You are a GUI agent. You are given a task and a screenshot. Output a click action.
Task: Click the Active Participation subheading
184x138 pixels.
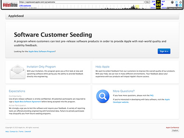click(x=18, y=105)
